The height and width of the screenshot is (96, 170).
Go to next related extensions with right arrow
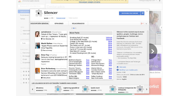coord(147,89)
